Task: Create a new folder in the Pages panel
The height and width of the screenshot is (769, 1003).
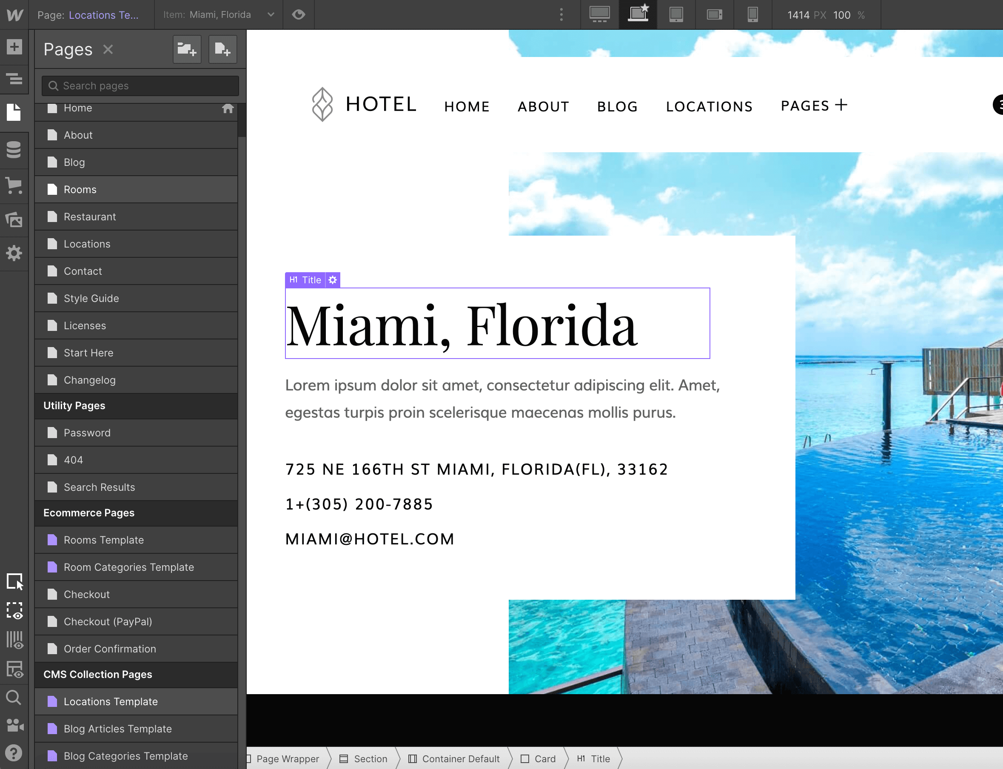Action: click(187, 49)
